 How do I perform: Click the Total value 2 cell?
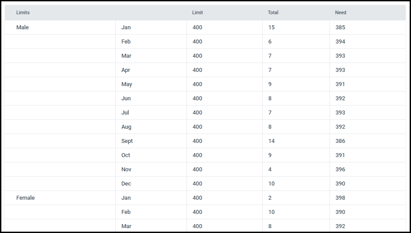[296, 198]
